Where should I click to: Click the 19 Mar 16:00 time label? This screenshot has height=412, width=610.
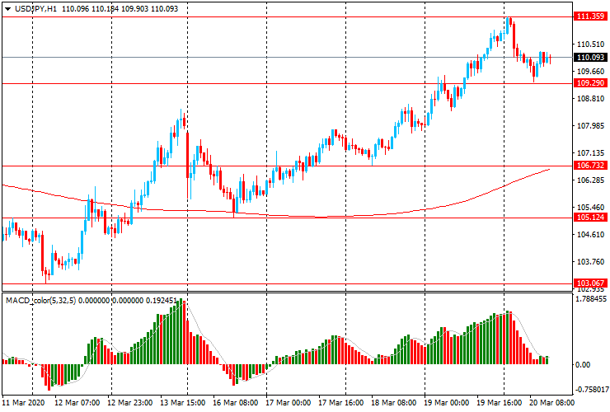pyautogui.click(x=500, y=403)
